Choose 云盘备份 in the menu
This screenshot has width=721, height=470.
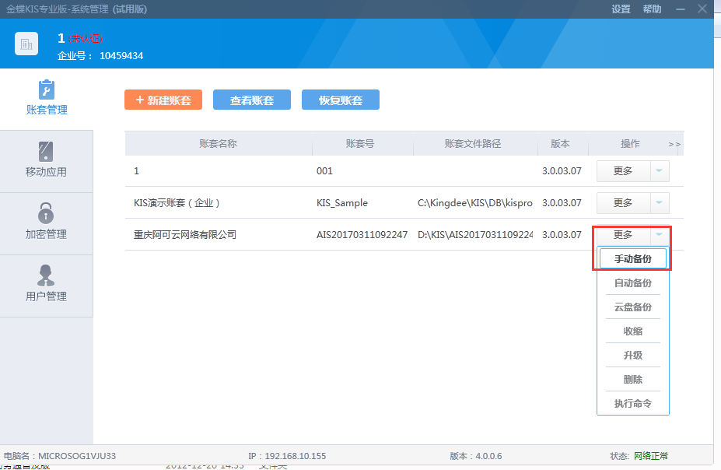[x=632, y=307]
